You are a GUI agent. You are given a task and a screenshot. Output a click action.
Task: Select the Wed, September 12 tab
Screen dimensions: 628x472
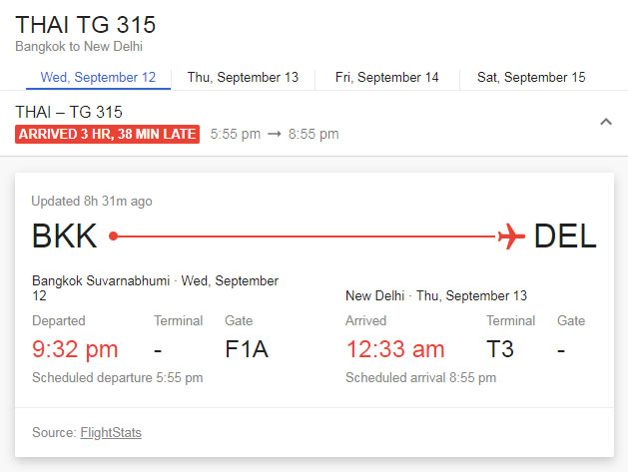(x=98, y=77)
